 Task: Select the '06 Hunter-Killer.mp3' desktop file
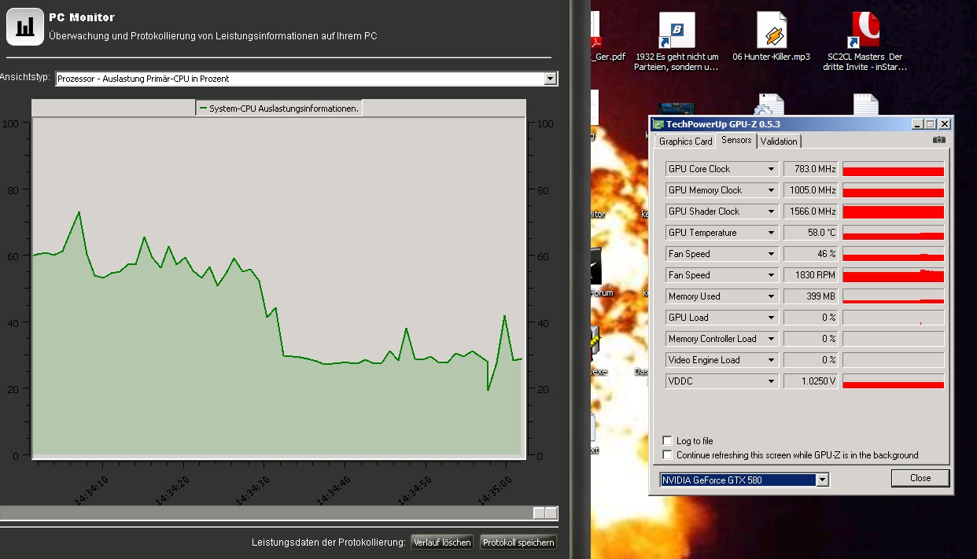771,38
